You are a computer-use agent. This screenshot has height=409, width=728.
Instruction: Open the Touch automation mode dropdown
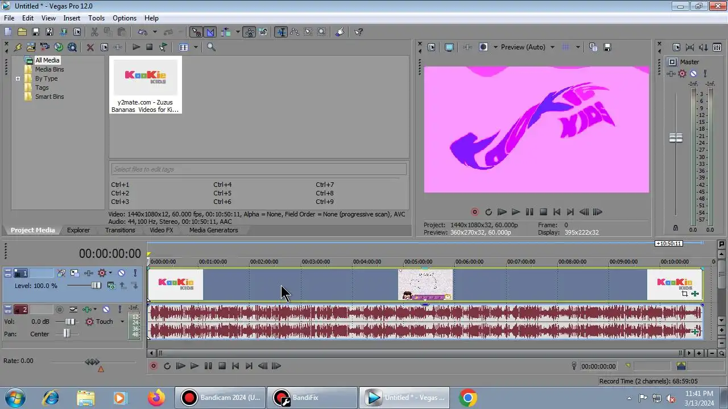coord(122,322)
